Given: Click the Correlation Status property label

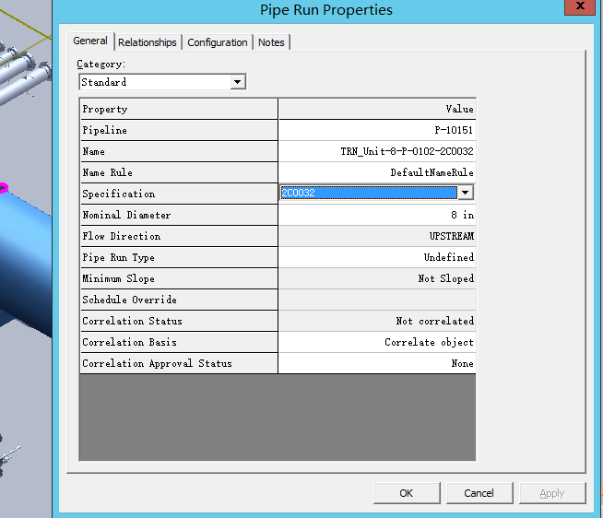Looking at the screenshot, I should click(179, 321).
